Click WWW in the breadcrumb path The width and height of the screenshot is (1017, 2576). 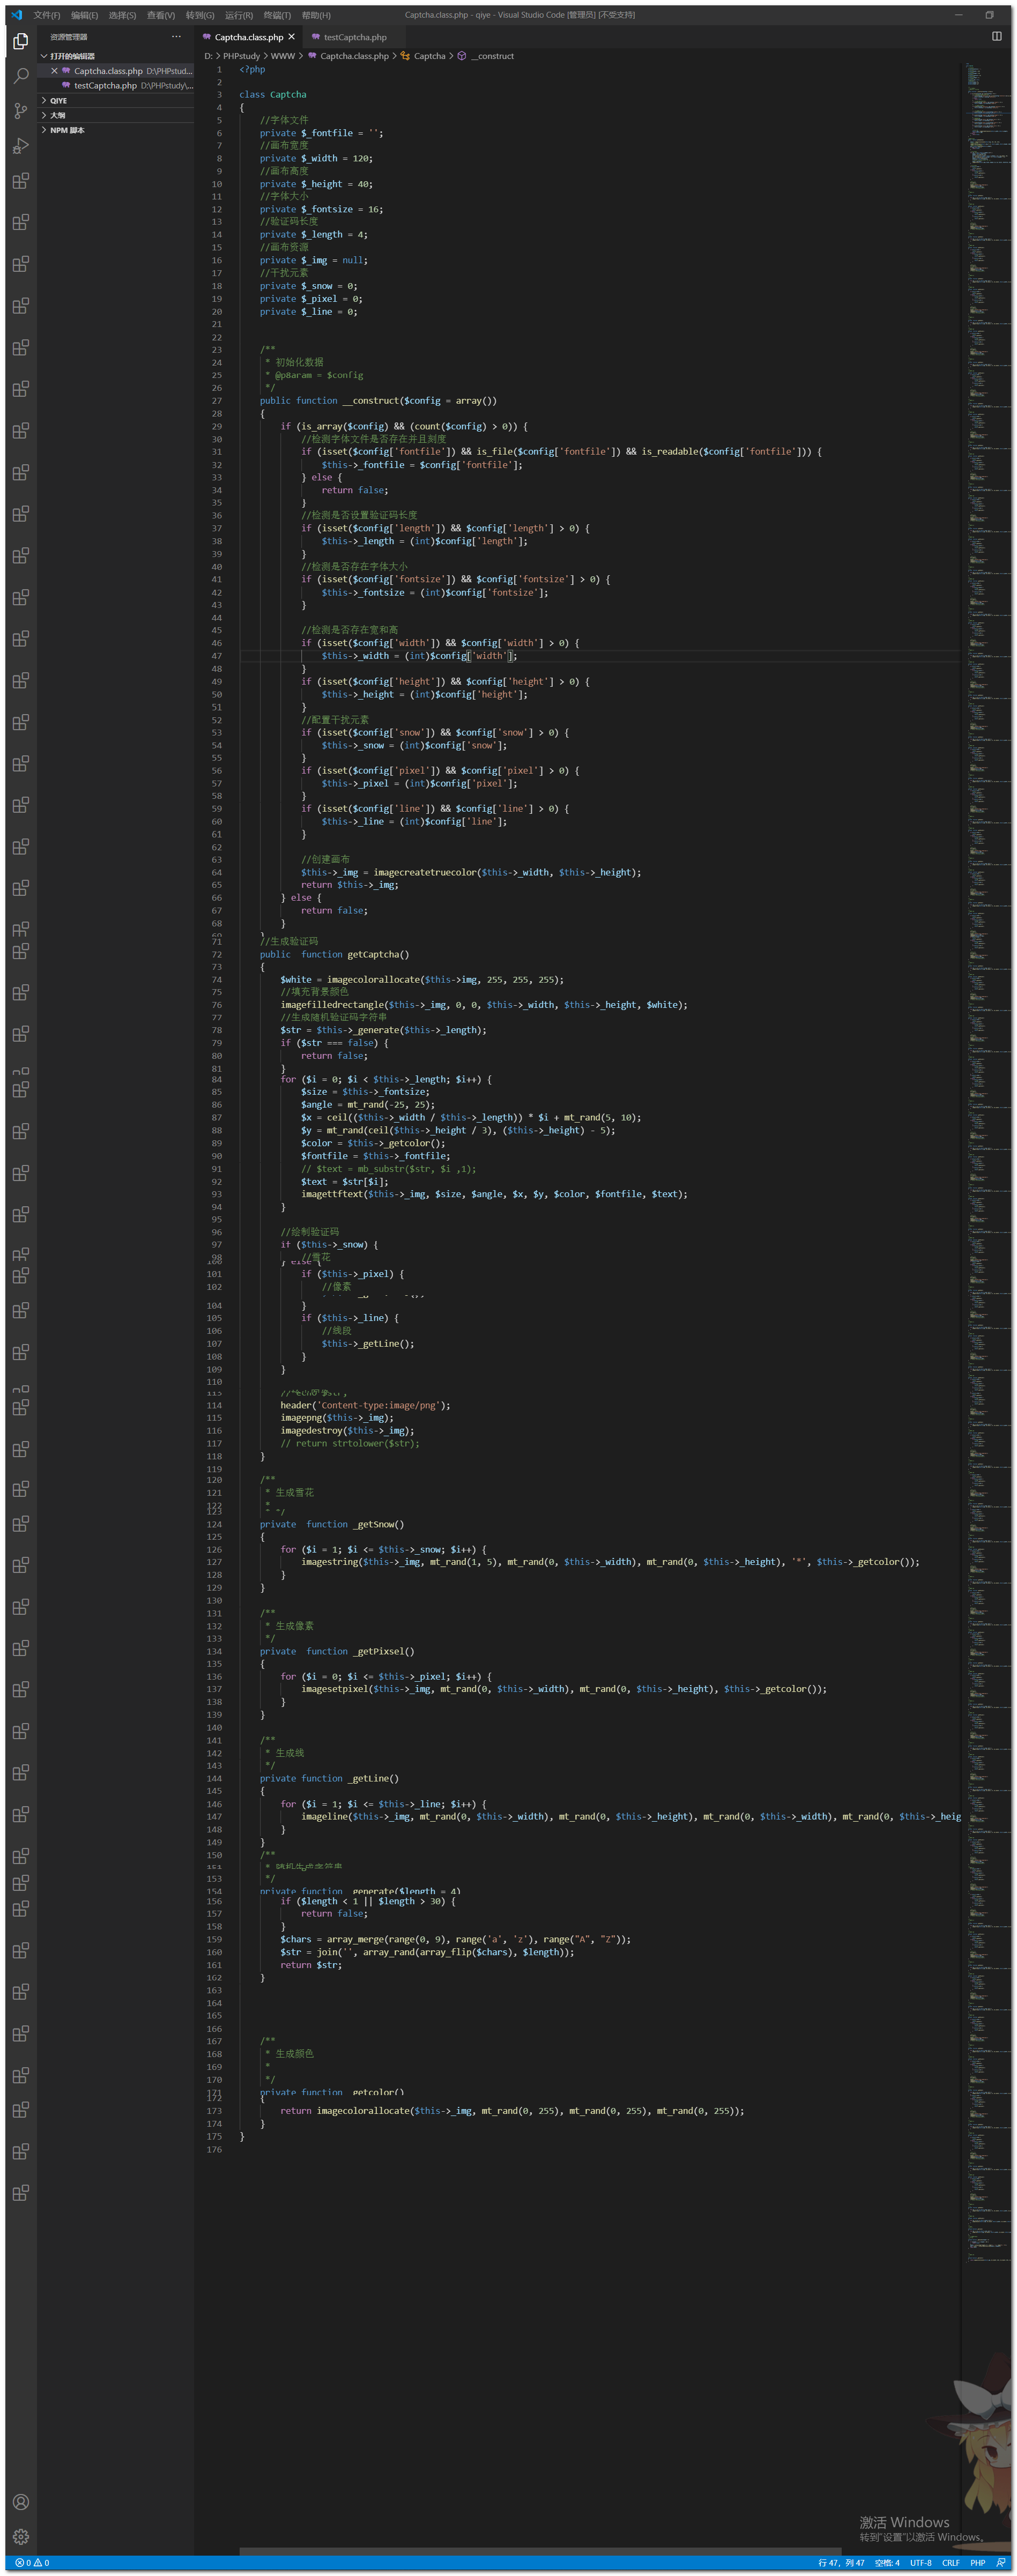coord(283,56)
